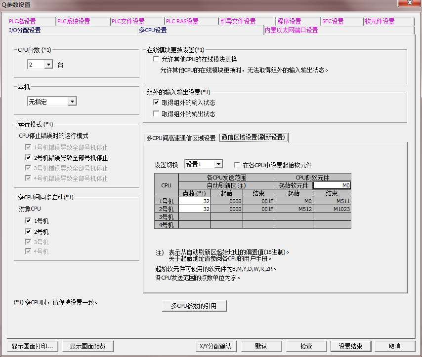This screenshot has height=357, width=422.
Task: Tick the 取得组外的输出状态 checkbox
Action: tap(157, 113)
